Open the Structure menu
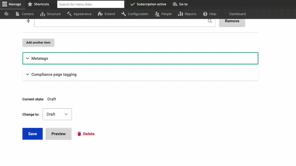Image resolution: width=296 pixels, height=166 pixels. tap(54, 14)
